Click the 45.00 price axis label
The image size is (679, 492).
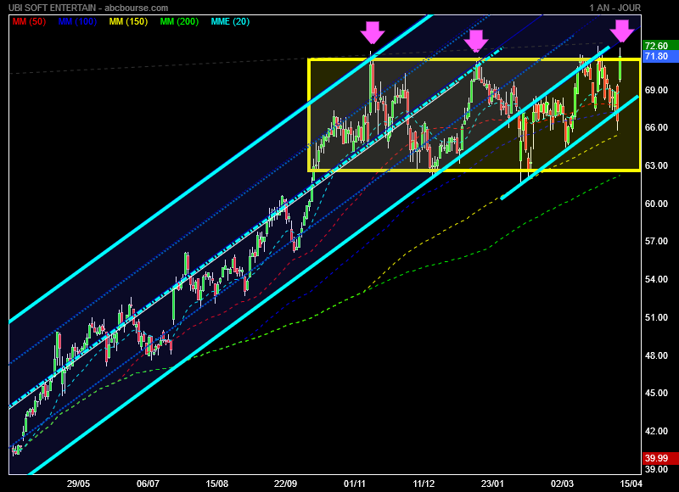point(656,393)
